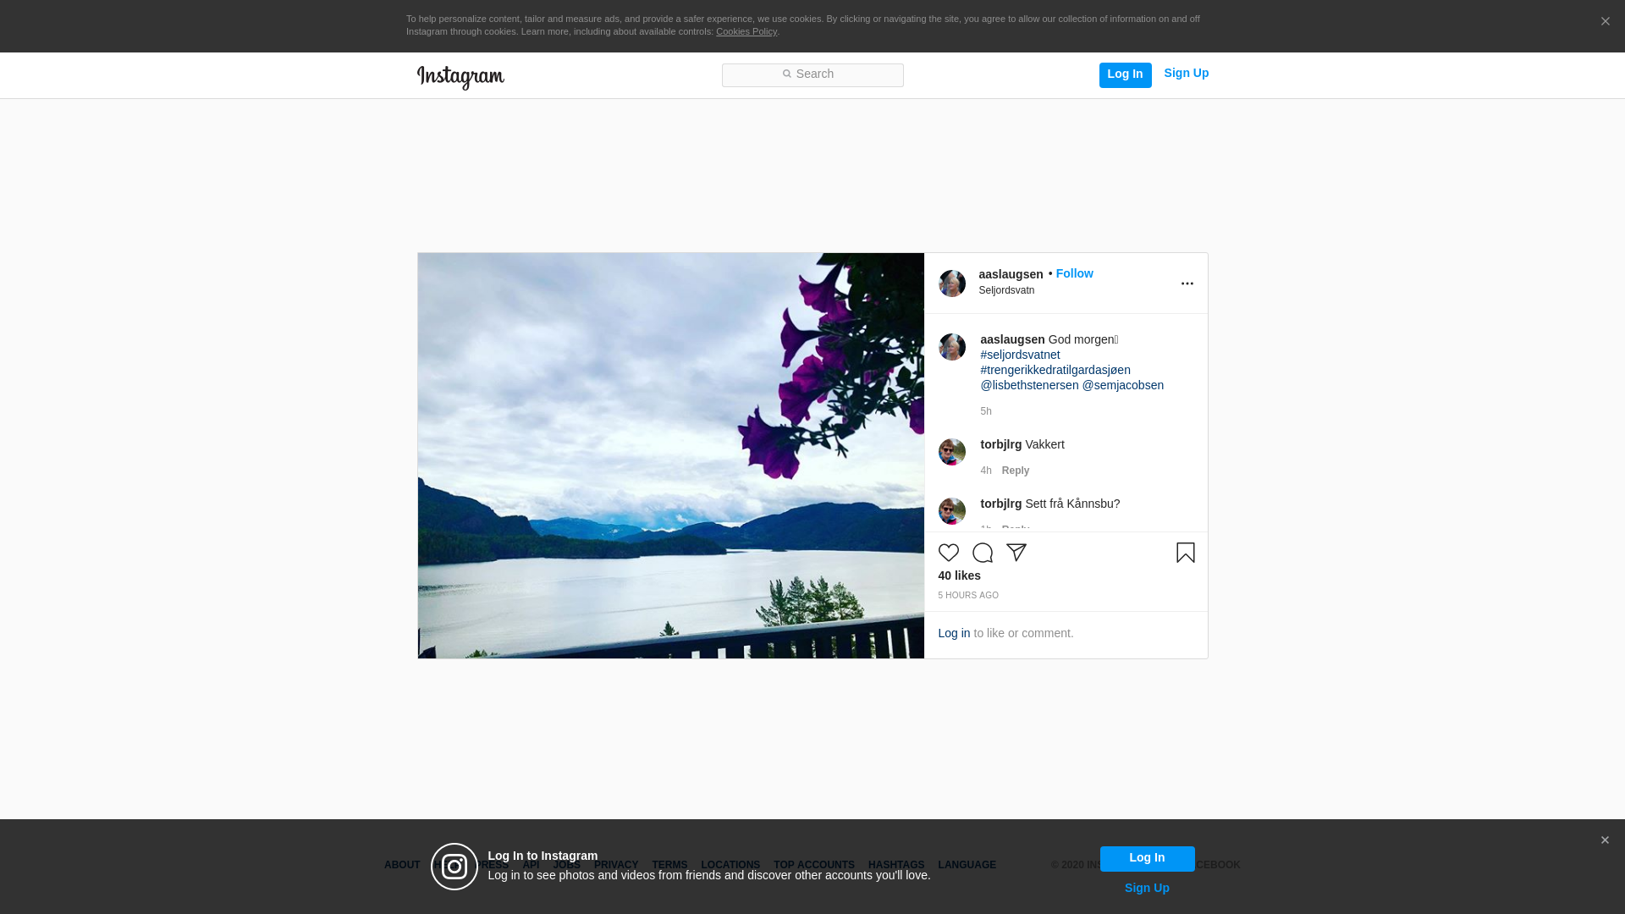This screenshot has width=1625, height=914.
Task: Open aaslaugsen username in post header
Action: point(1011,274)
